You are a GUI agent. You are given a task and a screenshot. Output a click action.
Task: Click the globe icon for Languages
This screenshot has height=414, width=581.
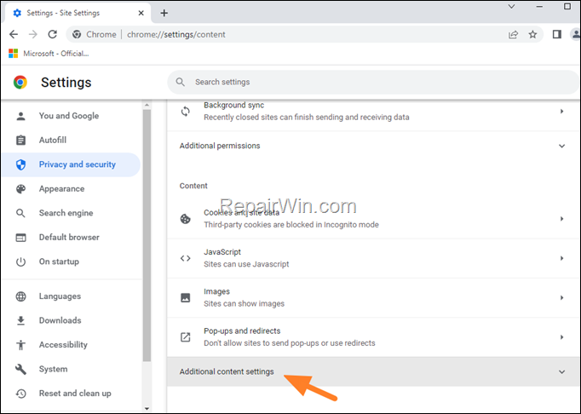pyautogui.click(x=20, y=296)
